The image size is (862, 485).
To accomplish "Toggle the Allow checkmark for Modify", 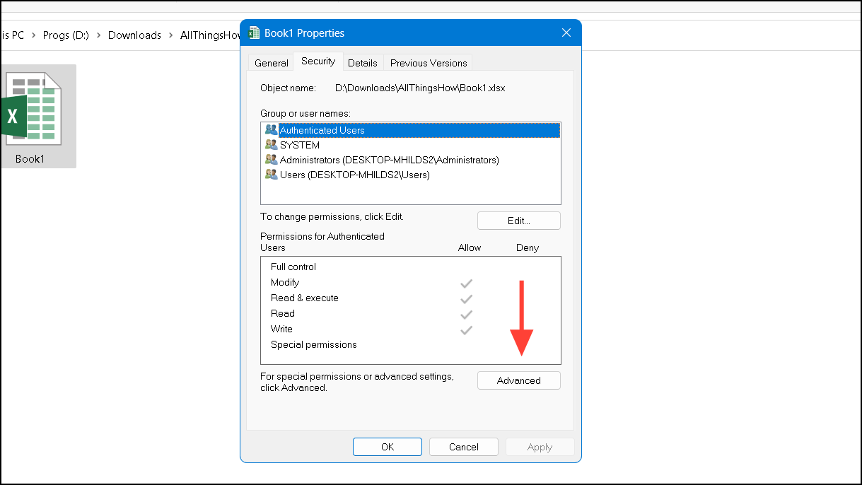I will click(466, 283).
